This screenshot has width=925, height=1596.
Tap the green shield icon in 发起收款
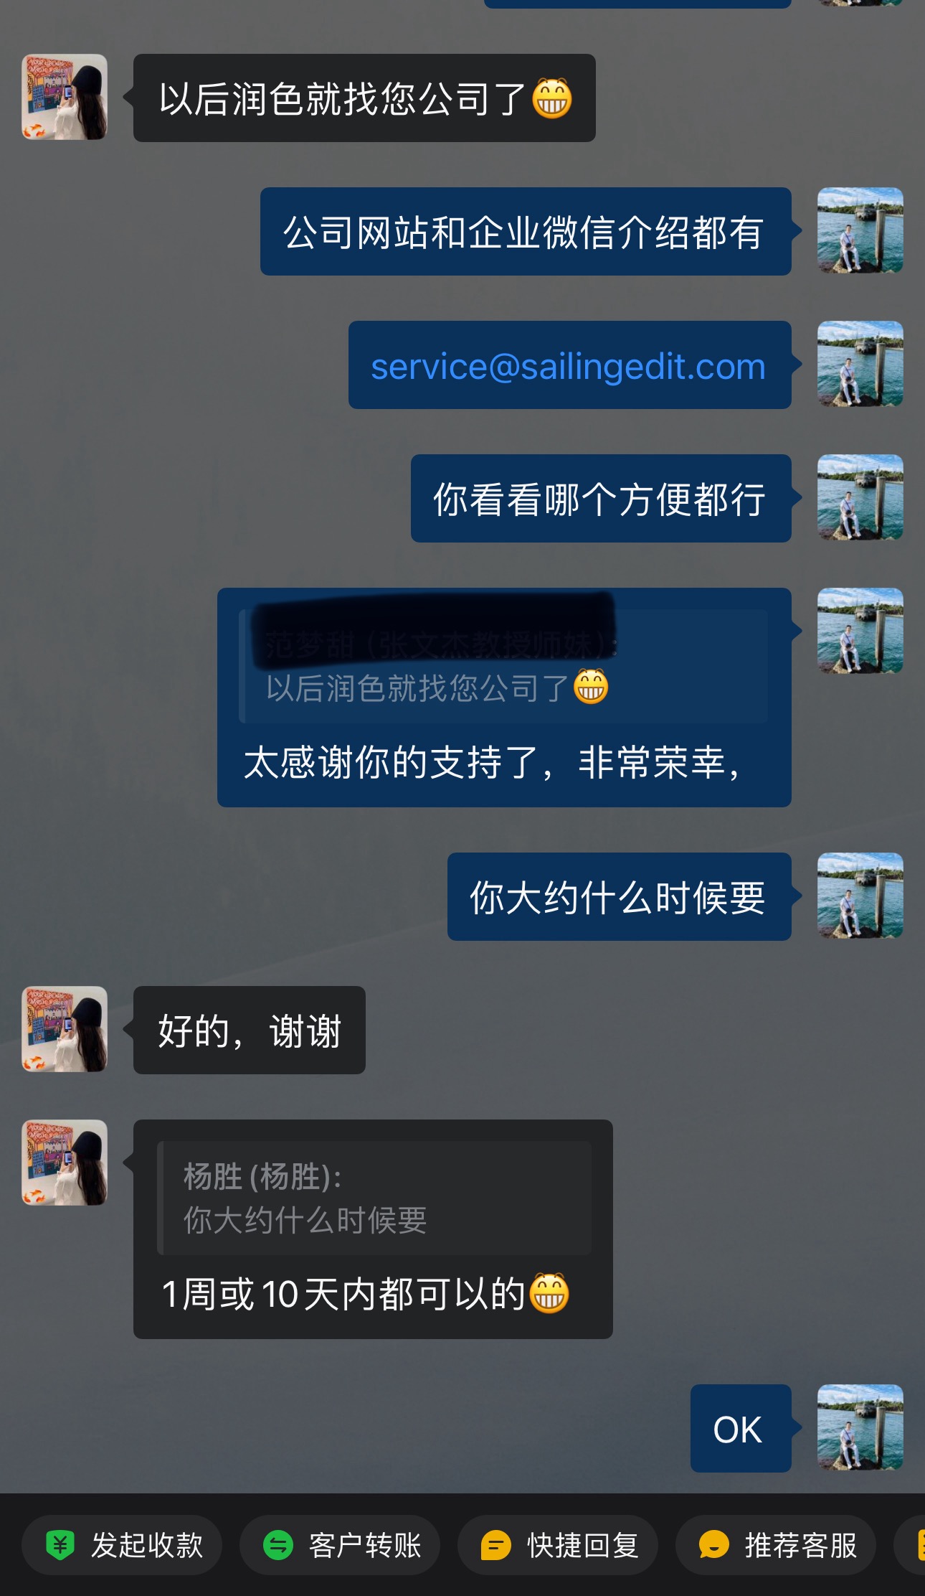(60, 1545)
